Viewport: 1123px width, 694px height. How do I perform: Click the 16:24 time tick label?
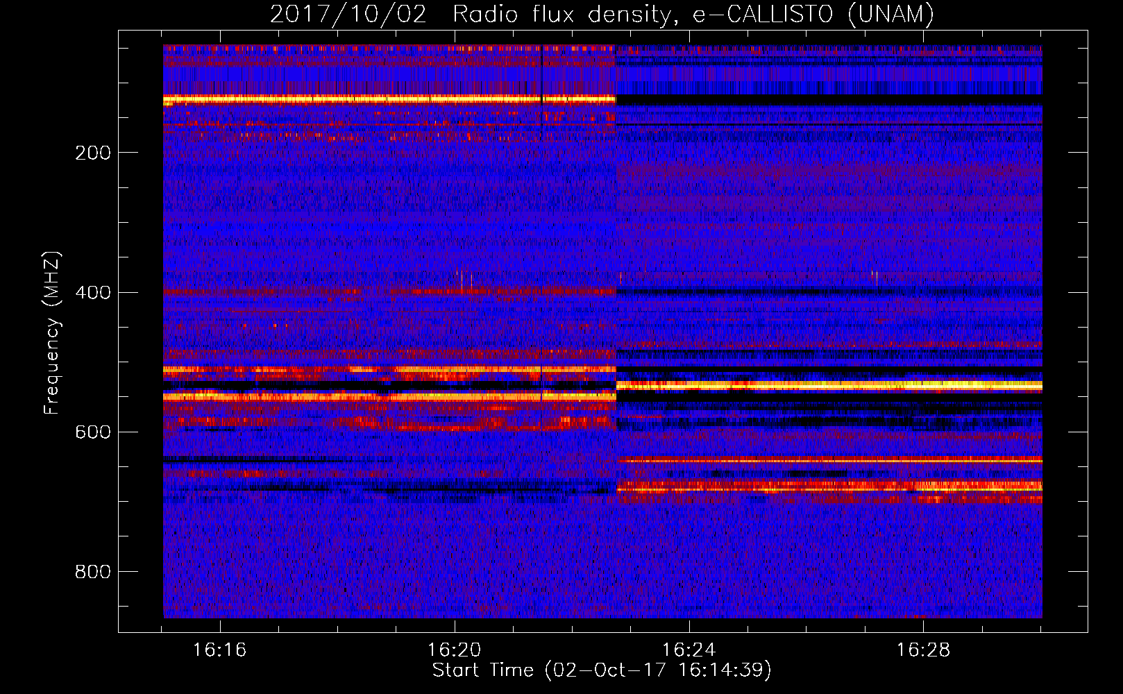click(689, 650)
